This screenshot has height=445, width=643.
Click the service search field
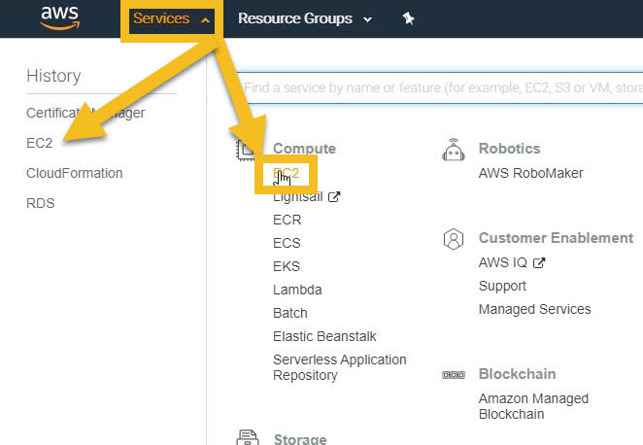pos(440,87)
